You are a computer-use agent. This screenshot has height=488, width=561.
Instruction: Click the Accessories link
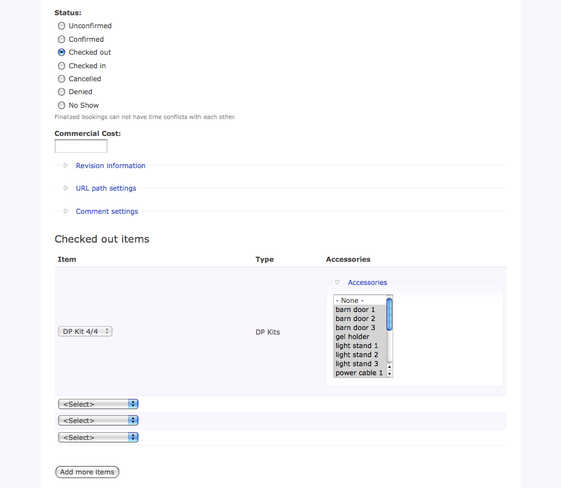(x=367, y=282)
